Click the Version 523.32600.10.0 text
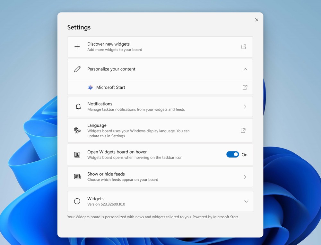Viewport: 321px width, 245px height. pos(106,204)
